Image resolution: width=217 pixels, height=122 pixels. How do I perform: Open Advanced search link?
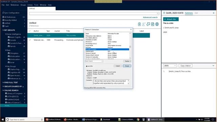[150, 17]
